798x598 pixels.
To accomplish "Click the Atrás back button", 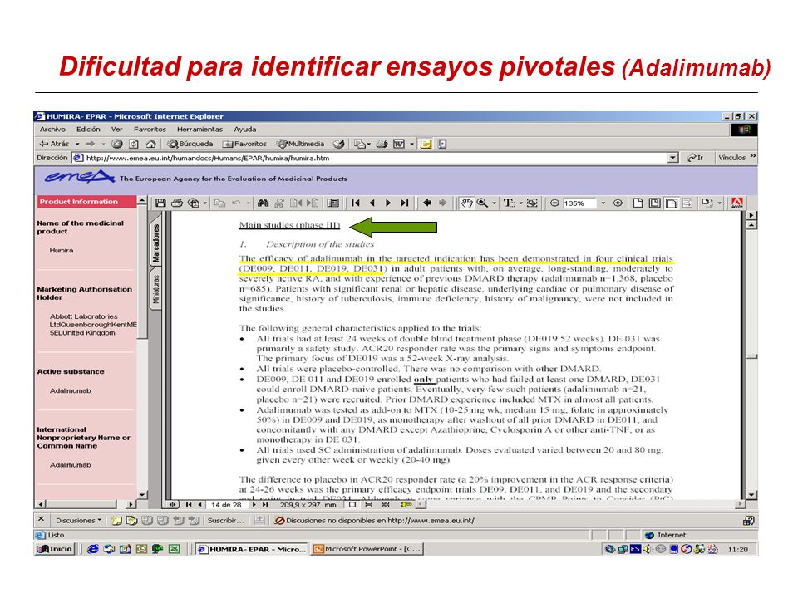I will 55,144.
